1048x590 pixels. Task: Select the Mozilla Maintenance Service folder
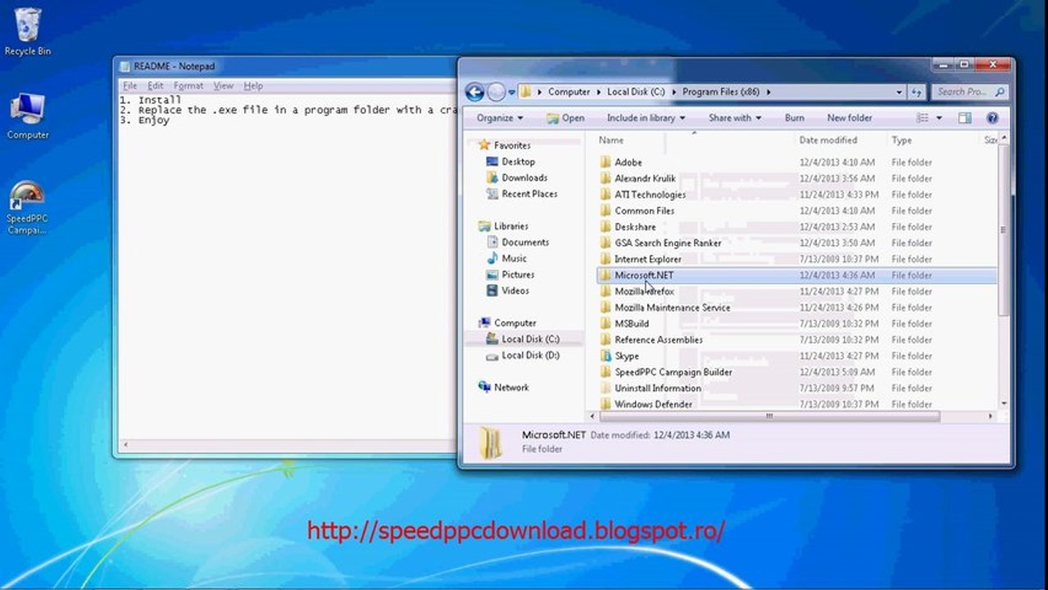click(672, 307)
